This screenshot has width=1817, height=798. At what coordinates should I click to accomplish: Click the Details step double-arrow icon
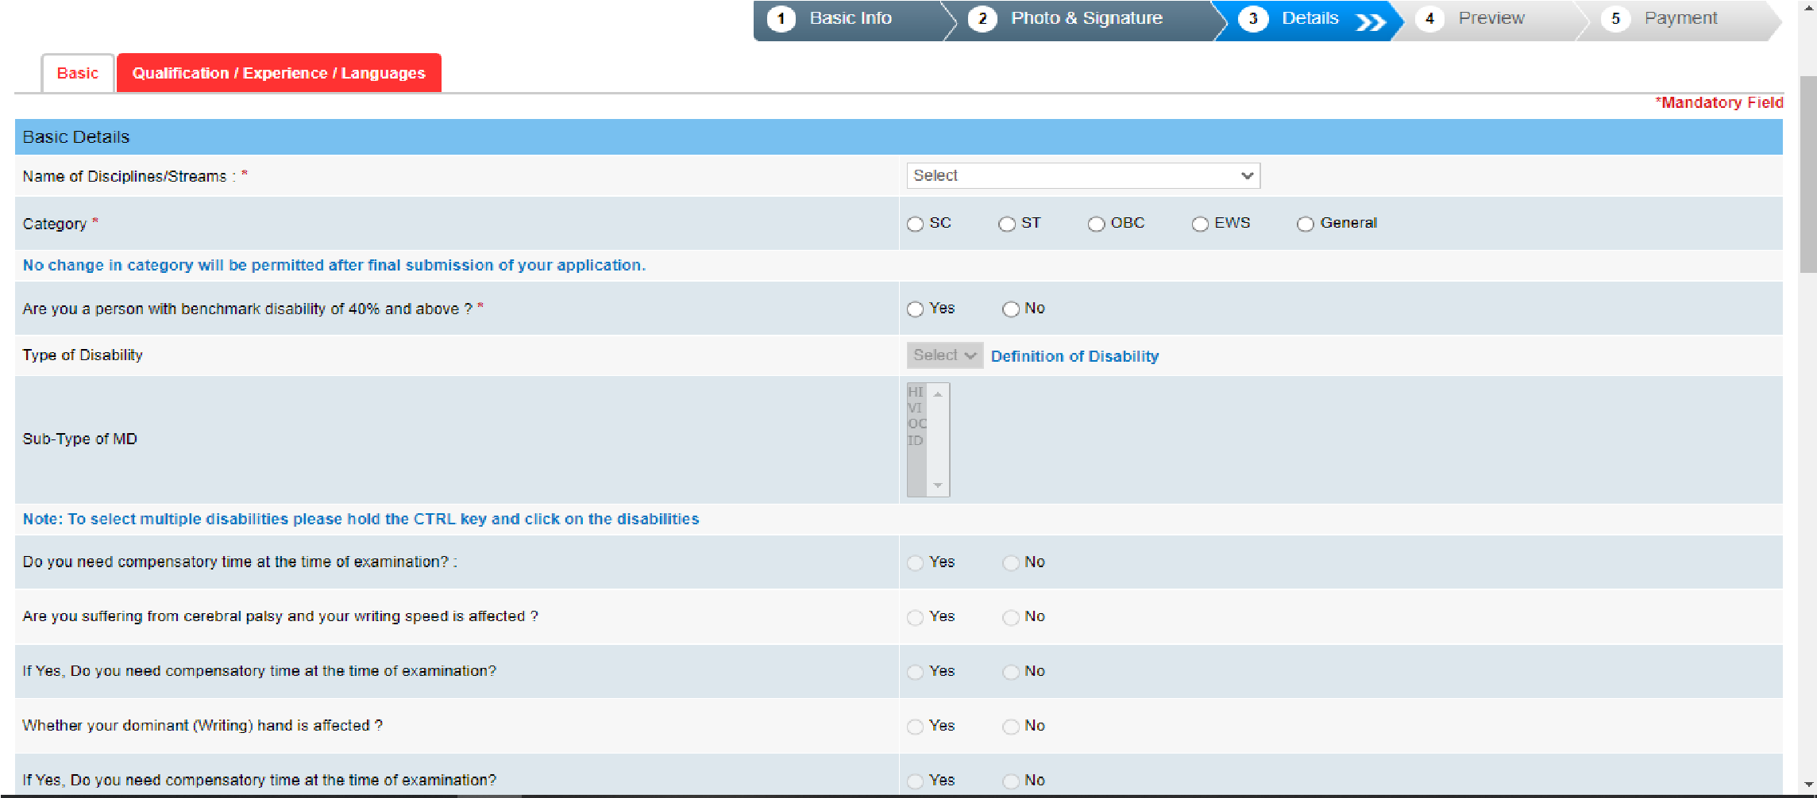click(1370, 21)
